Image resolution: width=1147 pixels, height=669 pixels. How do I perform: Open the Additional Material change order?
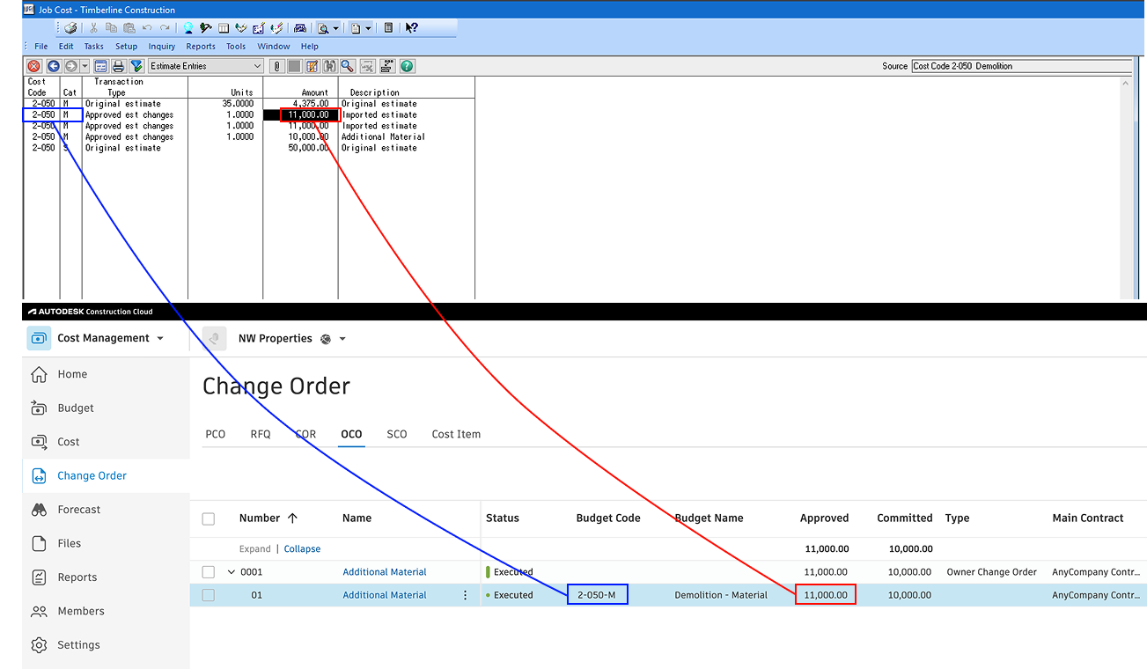[x=385, y=571]
